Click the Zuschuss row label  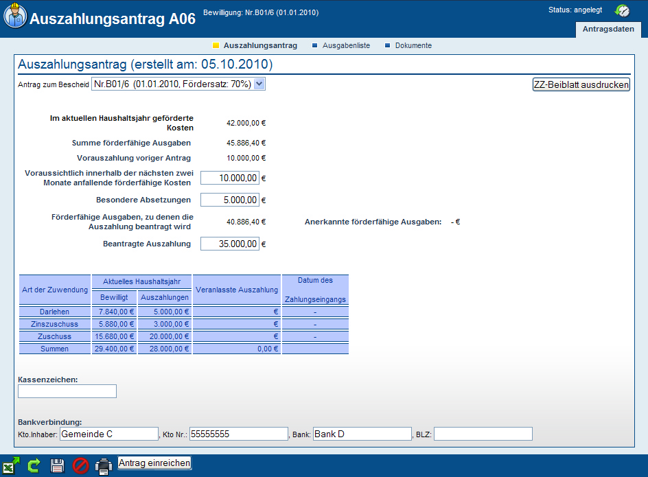click(54, 336)
